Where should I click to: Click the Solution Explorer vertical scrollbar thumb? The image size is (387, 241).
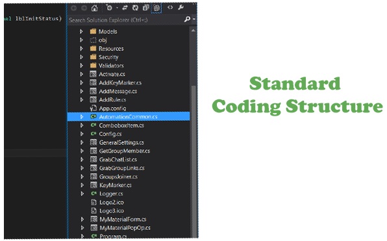[193, 160]
